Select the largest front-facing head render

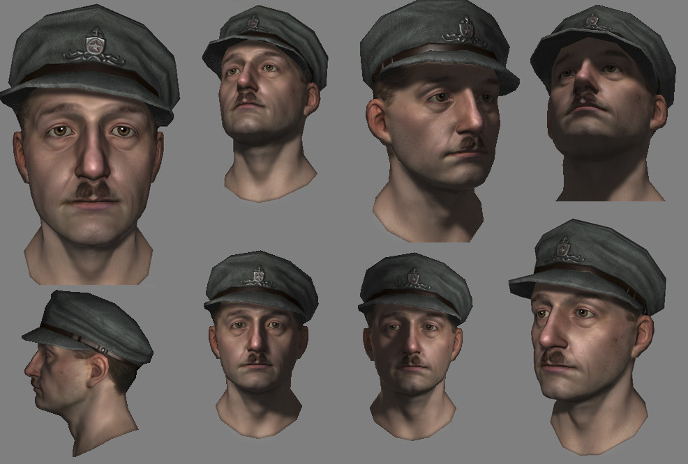(90, 145)
